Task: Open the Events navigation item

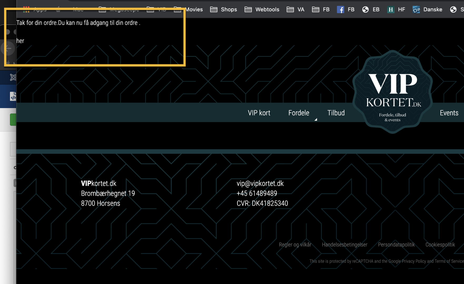Action: pyautogui.click(x=449, y=113)
